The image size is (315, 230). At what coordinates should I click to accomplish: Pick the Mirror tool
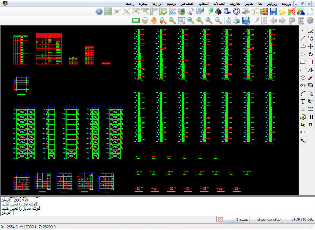tap(311, 70)
